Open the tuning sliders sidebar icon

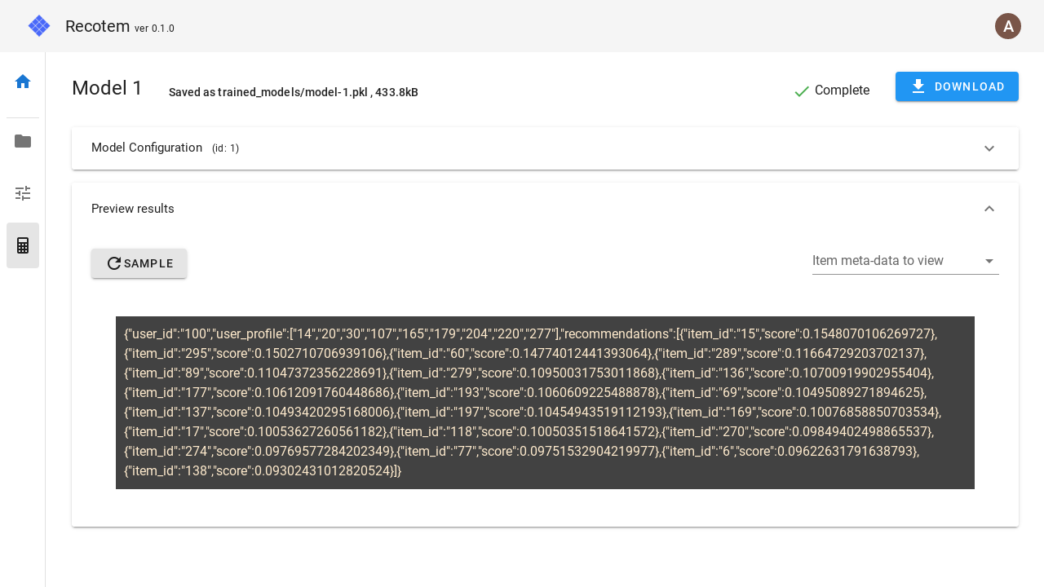pyautogui.click(x=23, y=193)
